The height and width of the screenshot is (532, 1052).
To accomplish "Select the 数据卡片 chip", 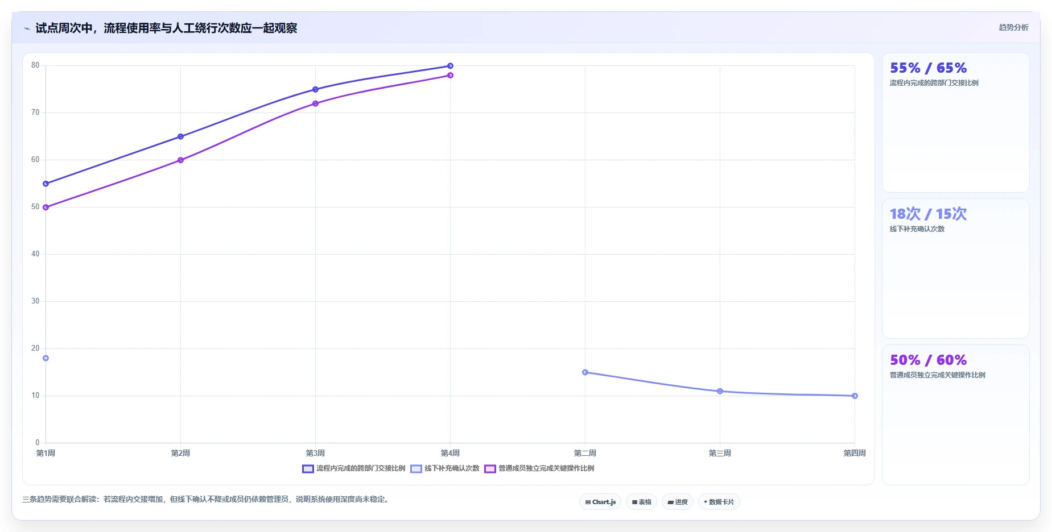I will pos(719,502).
